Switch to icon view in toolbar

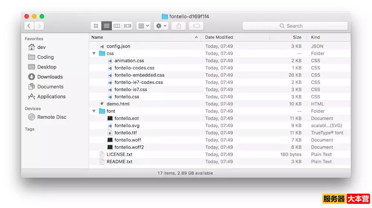coord(96,26)
